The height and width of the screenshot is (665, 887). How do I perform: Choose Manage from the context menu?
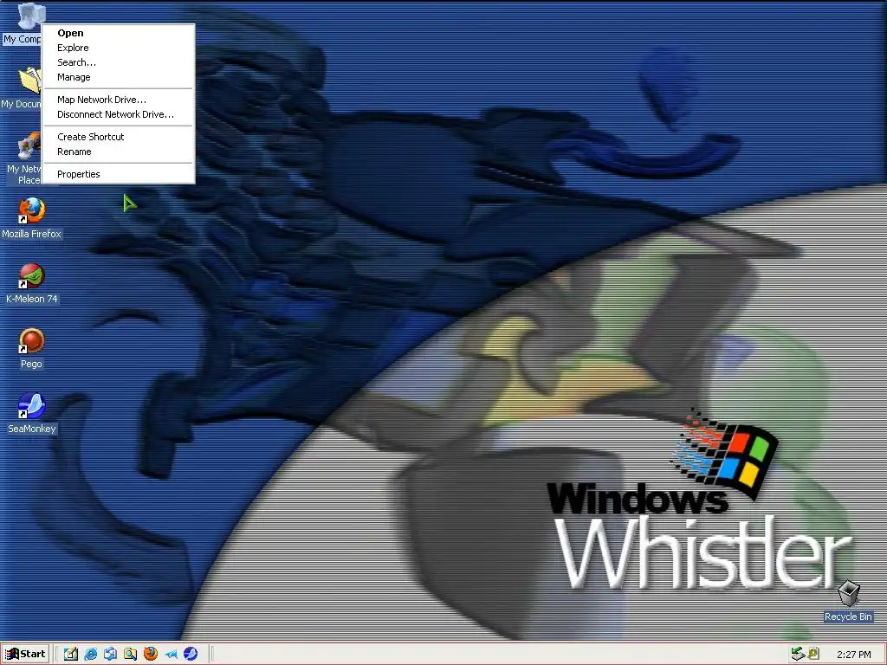118,77
